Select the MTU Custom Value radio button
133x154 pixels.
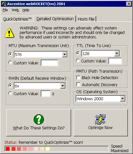click(10, 62)
